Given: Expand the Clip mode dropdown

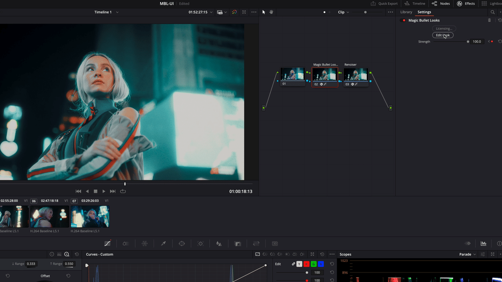Looking at the screenshot, I should (343, 12).
